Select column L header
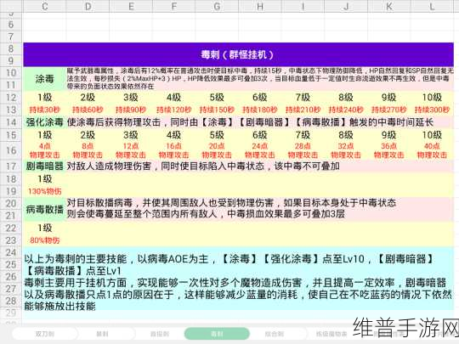This screenshot has width=459, height=344. pos(432,6)
